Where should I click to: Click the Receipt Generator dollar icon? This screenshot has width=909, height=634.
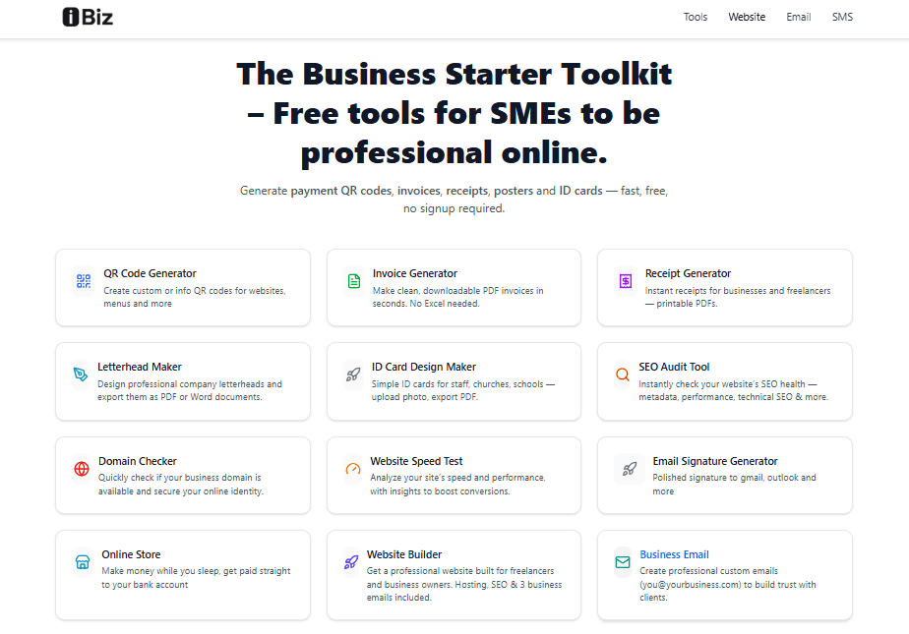[626, 281]
